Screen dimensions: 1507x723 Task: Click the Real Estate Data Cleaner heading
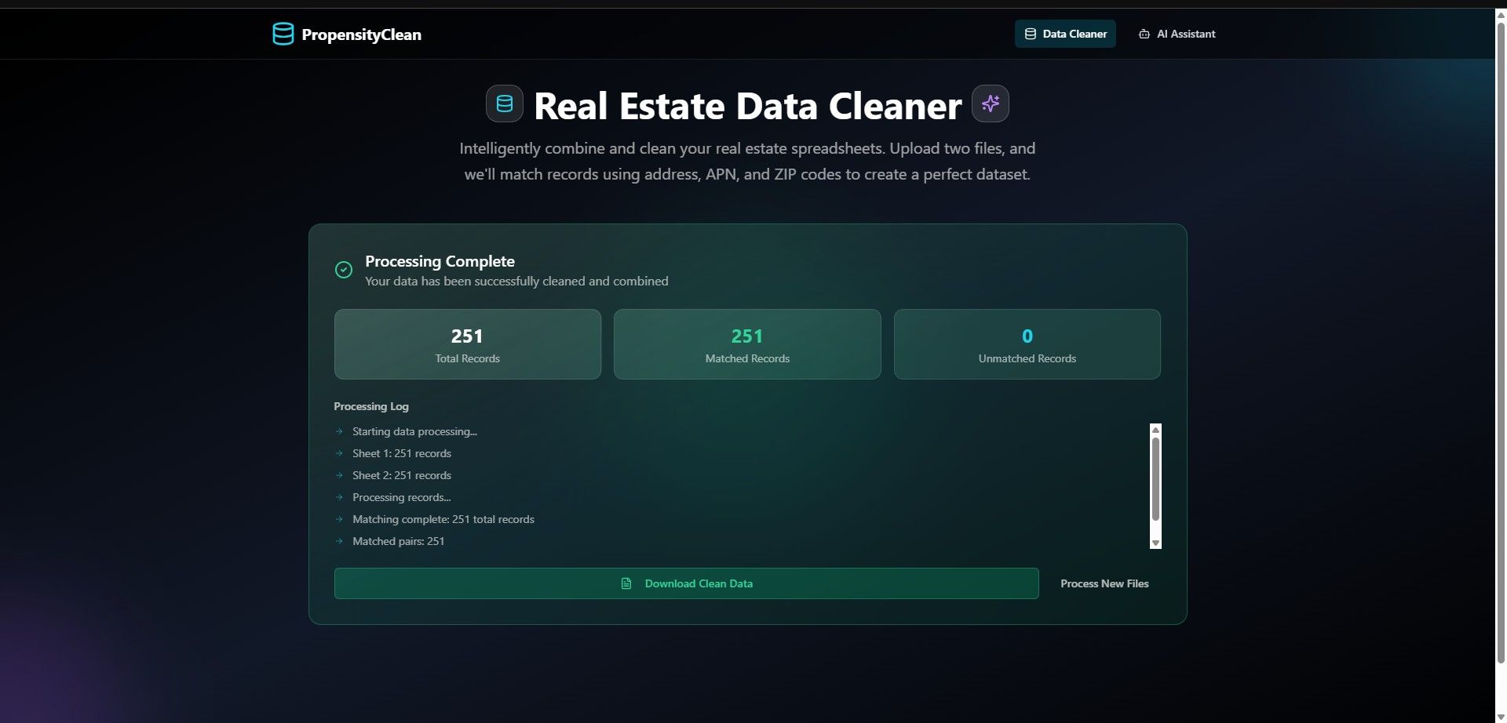[747, 106]
